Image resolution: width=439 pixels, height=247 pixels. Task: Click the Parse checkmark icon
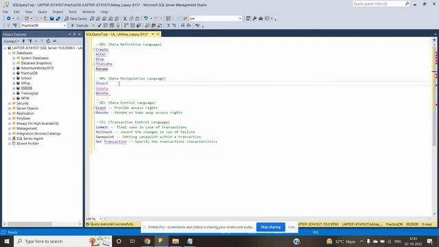(x=99, y=25)
